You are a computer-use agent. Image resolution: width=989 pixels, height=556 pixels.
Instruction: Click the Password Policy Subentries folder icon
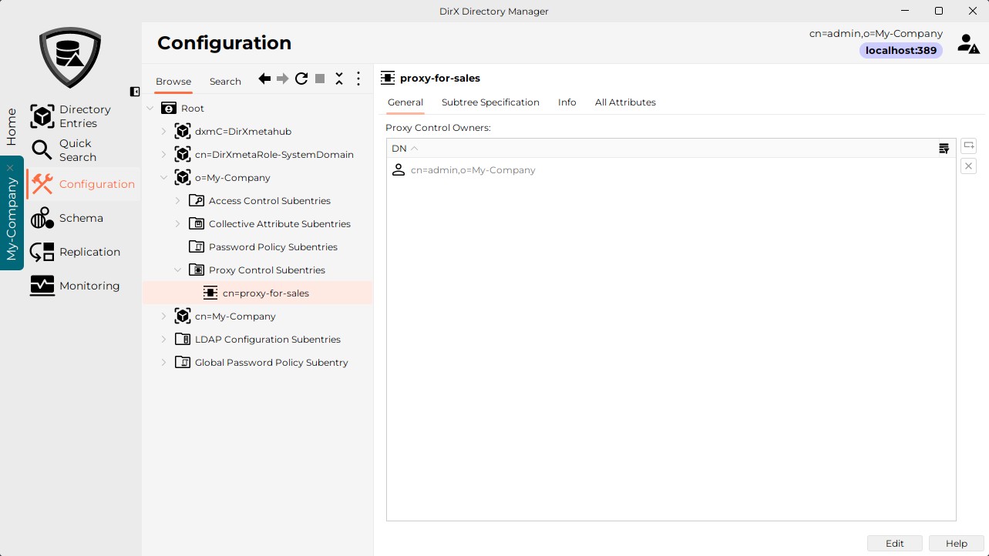point(197,247)
